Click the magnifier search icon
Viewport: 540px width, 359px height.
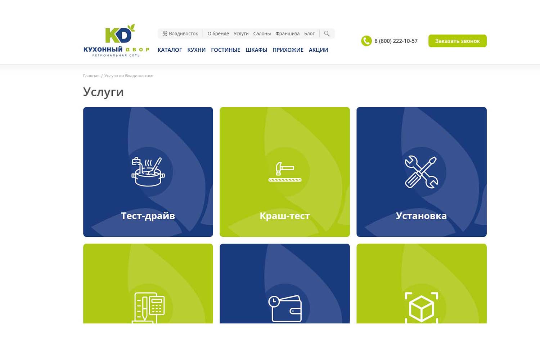[327, 33]
